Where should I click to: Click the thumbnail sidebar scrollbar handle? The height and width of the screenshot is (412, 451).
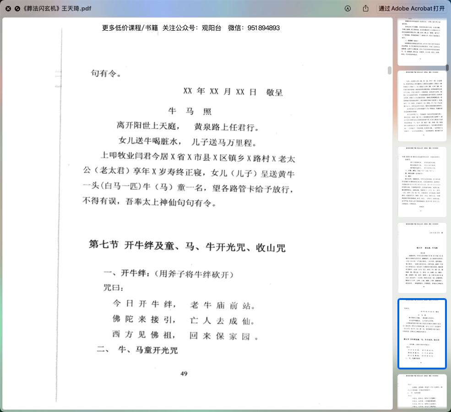(x=447, y=67)
